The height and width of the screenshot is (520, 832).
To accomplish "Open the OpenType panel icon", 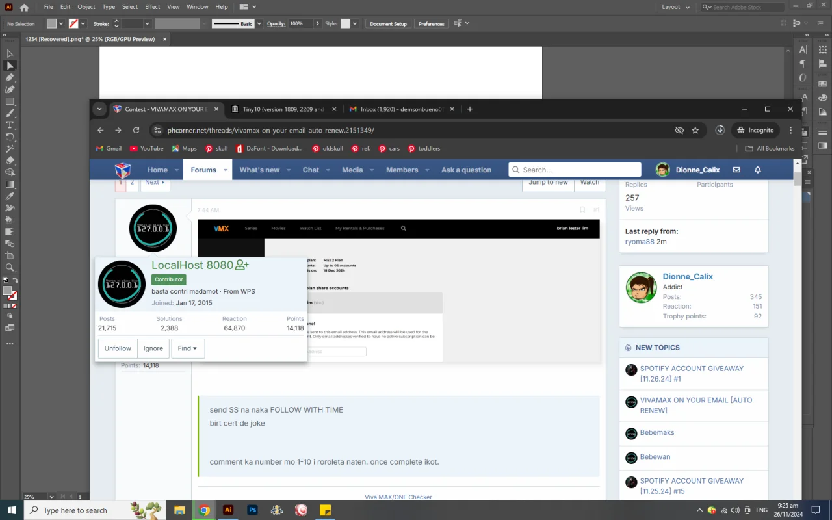I will click(803, 78).
